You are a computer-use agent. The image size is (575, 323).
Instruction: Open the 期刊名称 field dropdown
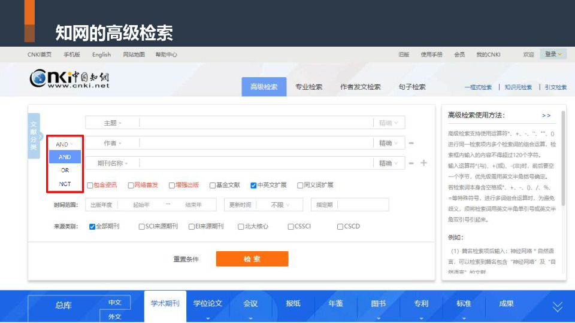tap(112, 163)
